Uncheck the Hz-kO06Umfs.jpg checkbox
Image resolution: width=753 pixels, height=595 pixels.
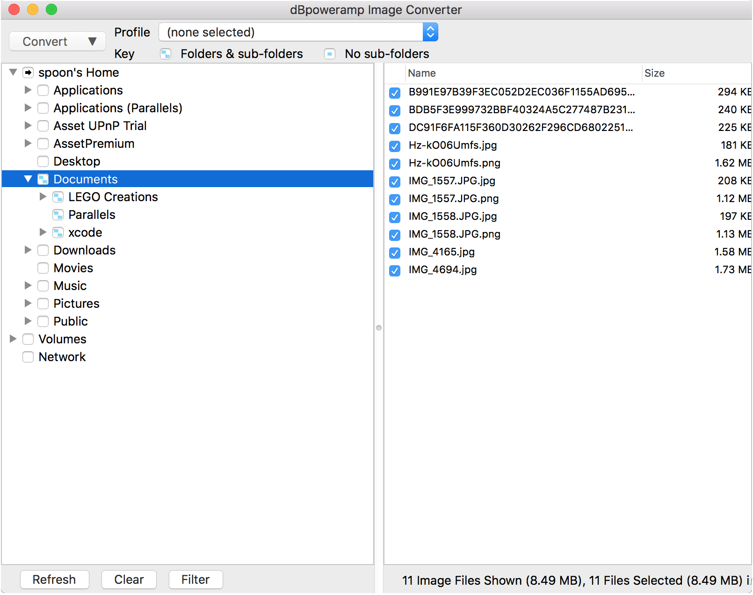(395, 146)
